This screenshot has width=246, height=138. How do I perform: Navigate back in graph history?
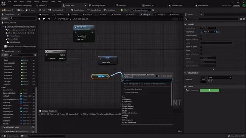(x=44, y=19)
